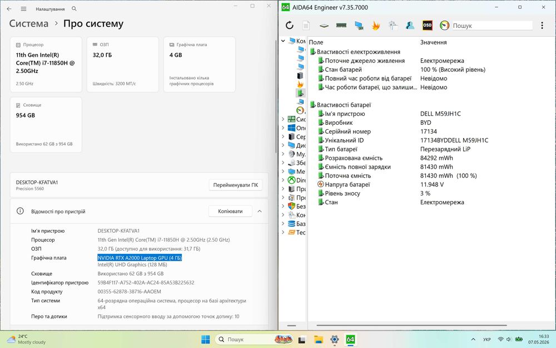Select the Тест tree item
Image resolution: width=556 pixels, height=348 pixels.
point(296,232)
